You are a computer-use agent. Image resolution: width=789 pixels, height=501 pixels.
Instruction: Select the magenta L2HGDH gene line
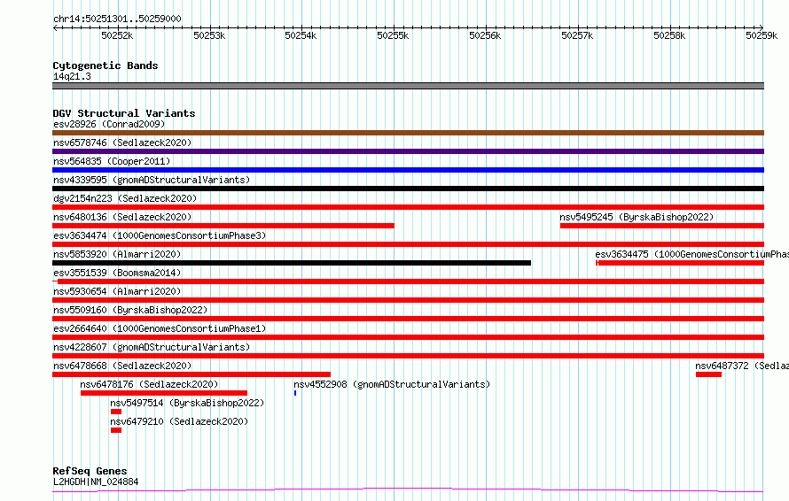coord(408,489)
